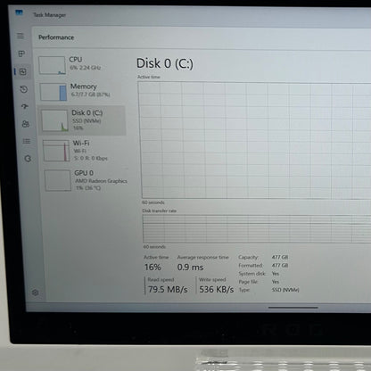The height and width of the screenshot is (371, 371).
Task: Open the hamburger navigation menu
Action: 21,36
